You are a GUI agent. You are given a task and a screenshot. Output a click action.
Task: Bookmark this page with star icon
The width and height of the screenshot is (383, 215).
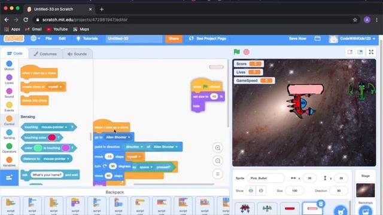click(355, 20)
